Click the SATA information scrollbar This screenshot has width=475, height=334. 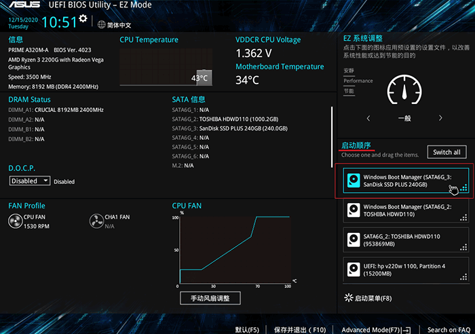332,136
